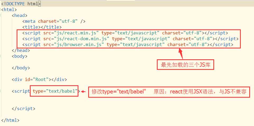Click the empty <title></title> element

point(42,27)
